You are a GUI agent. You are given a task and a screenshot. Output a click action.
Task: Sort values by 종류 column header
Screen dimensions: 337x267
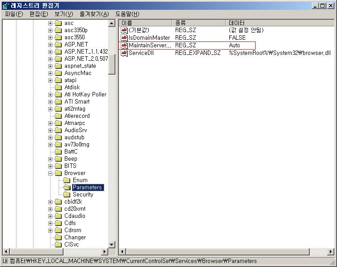click(x=199, y=23)
